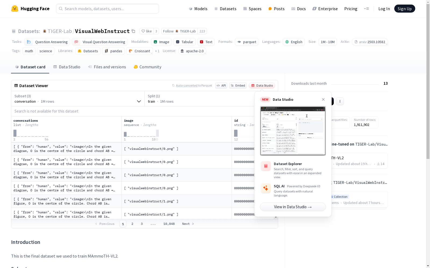Select the Tabular modality tag
This screenshot has height=268, width=430.
[x=185, y=42]
